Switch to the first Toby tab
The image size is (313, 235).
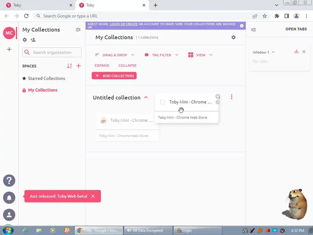pos(38,5)
